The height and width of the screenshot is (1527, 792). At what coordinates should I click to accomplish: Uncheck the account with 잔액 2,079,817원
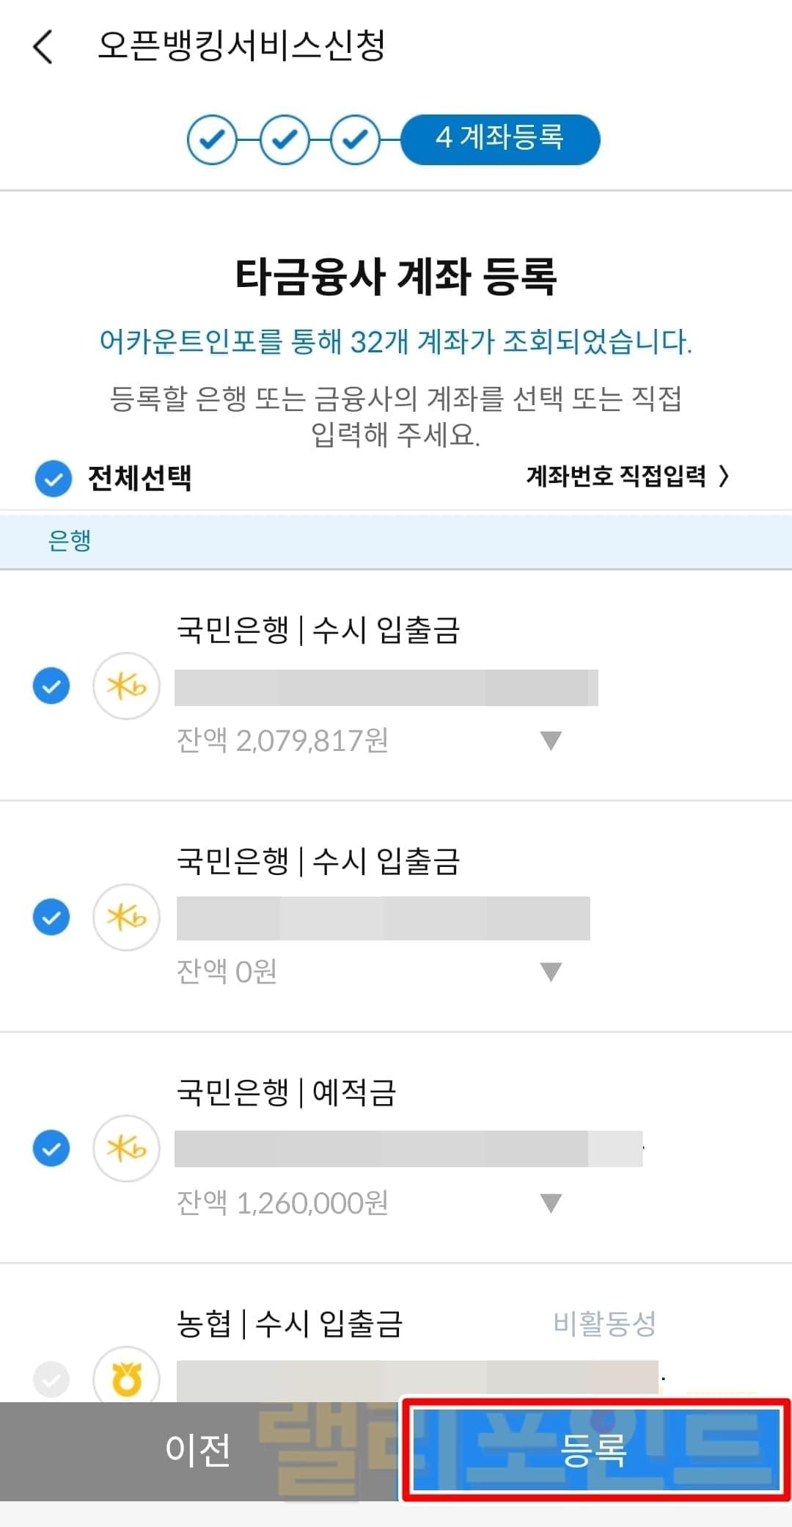click(x=51, y=686)
